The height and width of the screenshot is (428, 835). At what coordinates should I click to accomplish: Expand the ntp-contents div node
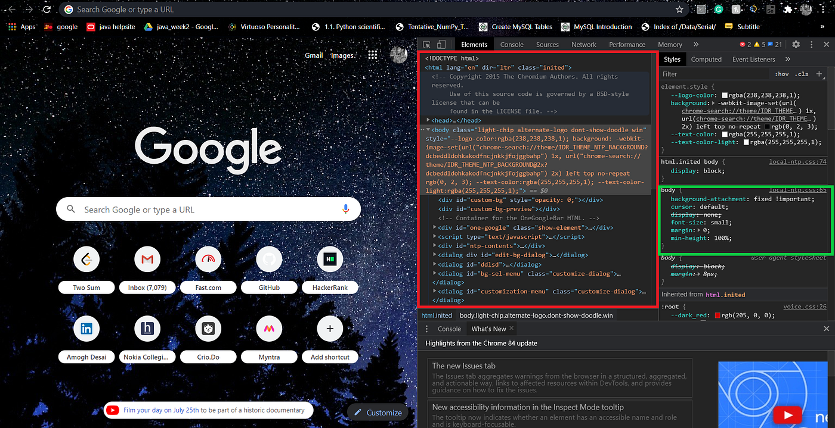click(x=435, y=246)
